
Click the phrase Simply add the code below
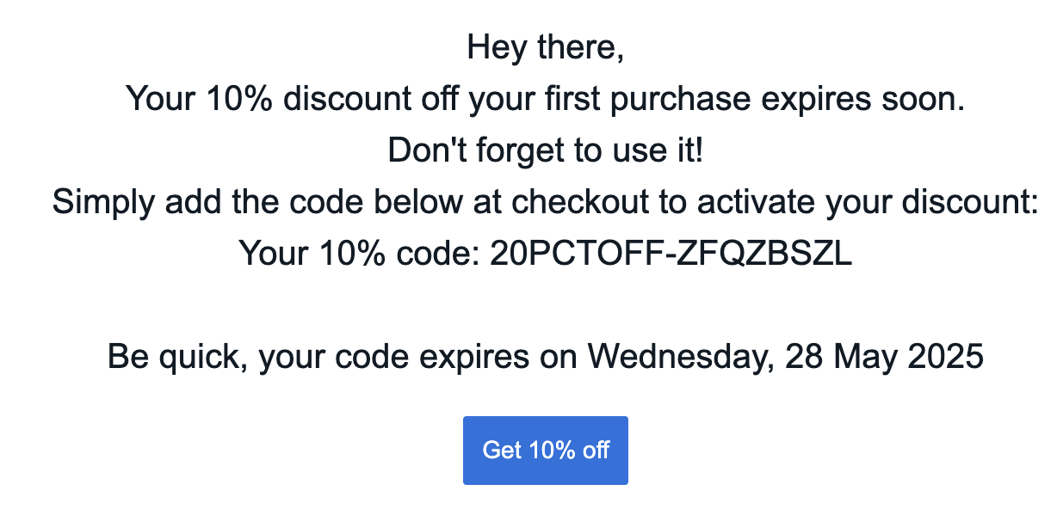click(257, 203)
